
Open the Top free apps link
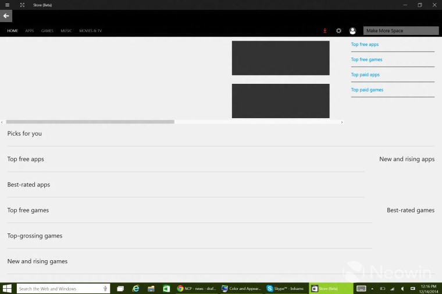click(365, 44)
